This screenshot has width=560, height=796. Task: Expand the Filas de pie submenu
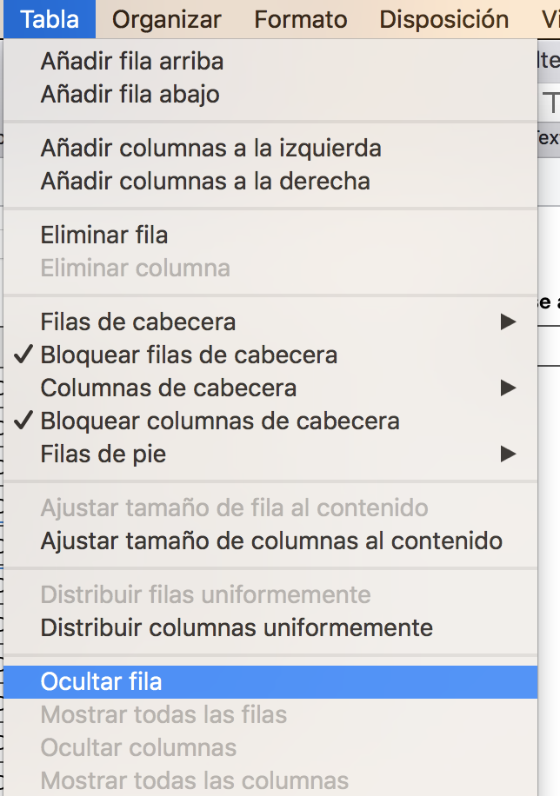103,454
